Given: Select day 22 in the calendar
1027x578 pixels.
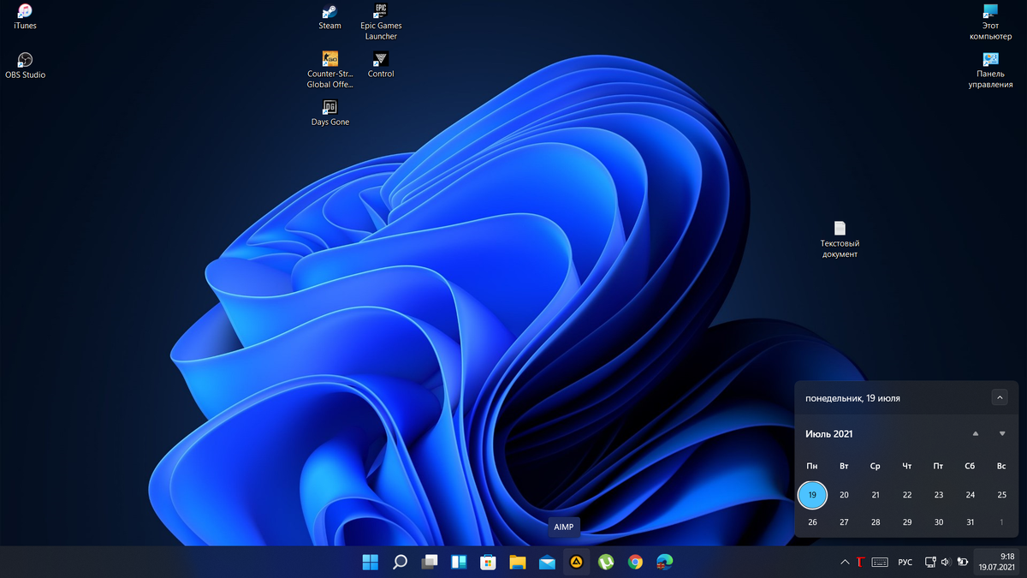Looking at the screenshot, I should coord(907,495).
